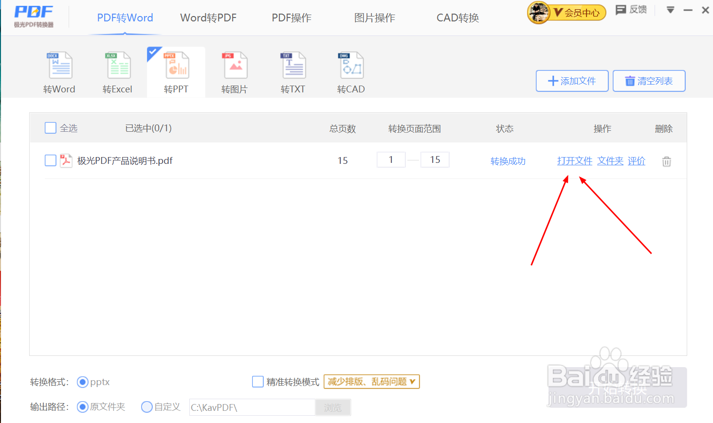Click the file name 极光PDF产品说明书.pdf
This screenshot has height=423, width=713.
click(125, 160)
